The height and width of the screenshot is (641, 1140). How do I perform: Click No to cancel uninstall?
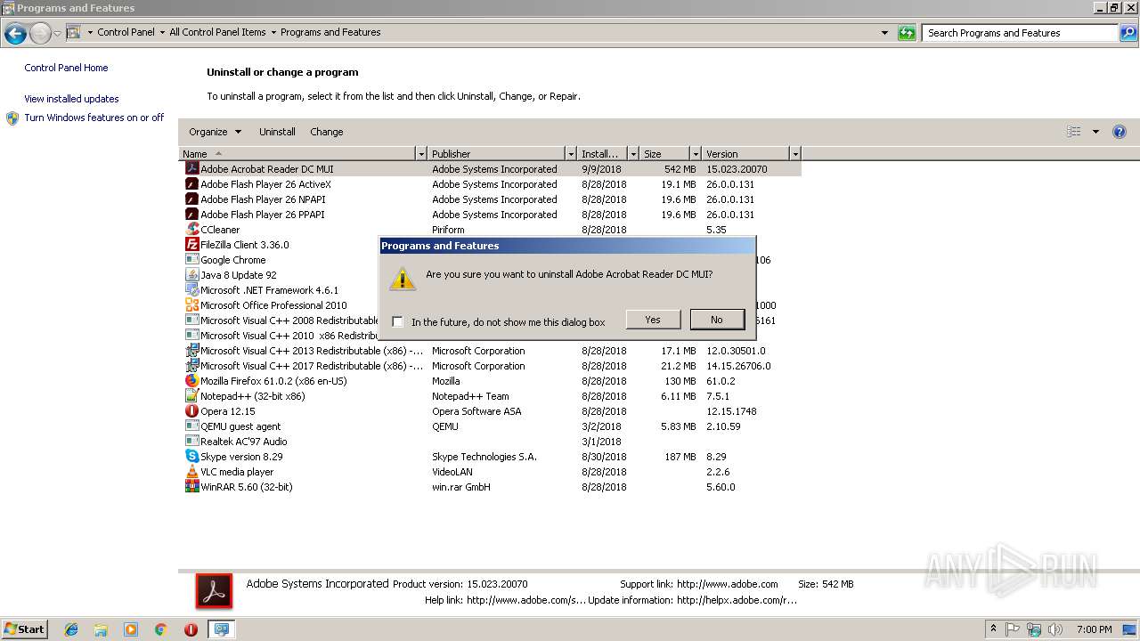click(717, 320)
